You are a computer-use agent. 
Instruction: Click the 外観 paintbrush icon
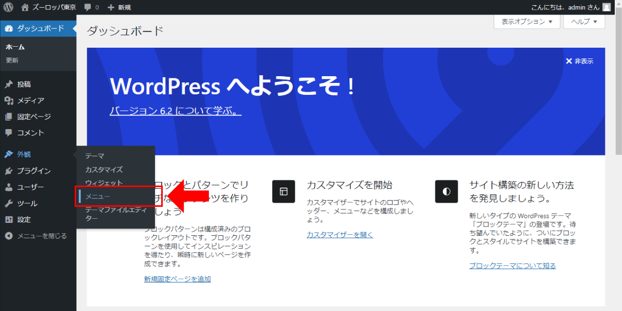click(9, 154)
